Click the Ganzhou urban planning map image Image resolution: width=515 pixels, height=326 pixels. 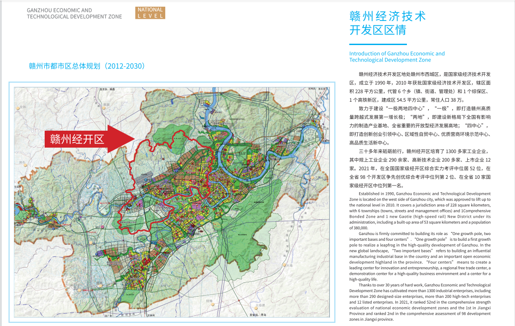point(172,202)
